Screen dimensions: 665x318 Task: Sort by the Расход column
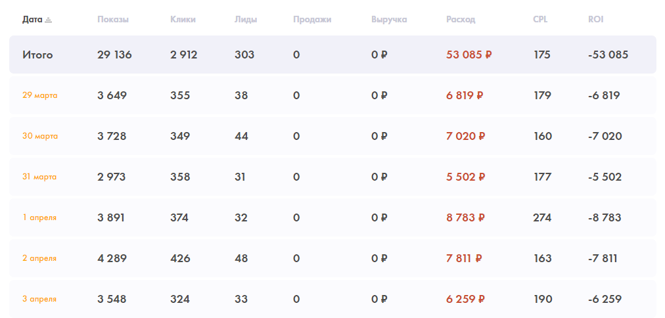click(x=461, y=20)
